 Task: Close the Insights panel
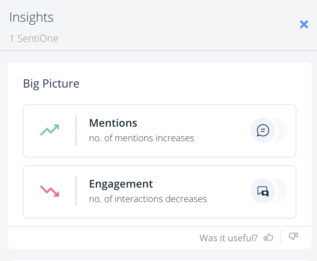(x=304, y=25)
